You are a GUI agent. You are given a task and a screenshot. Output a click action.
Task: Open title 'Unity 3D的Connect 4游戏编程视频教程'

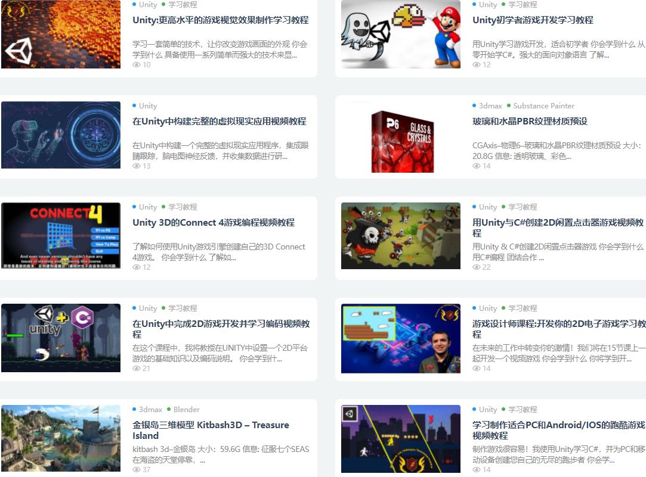pos(214,223)
